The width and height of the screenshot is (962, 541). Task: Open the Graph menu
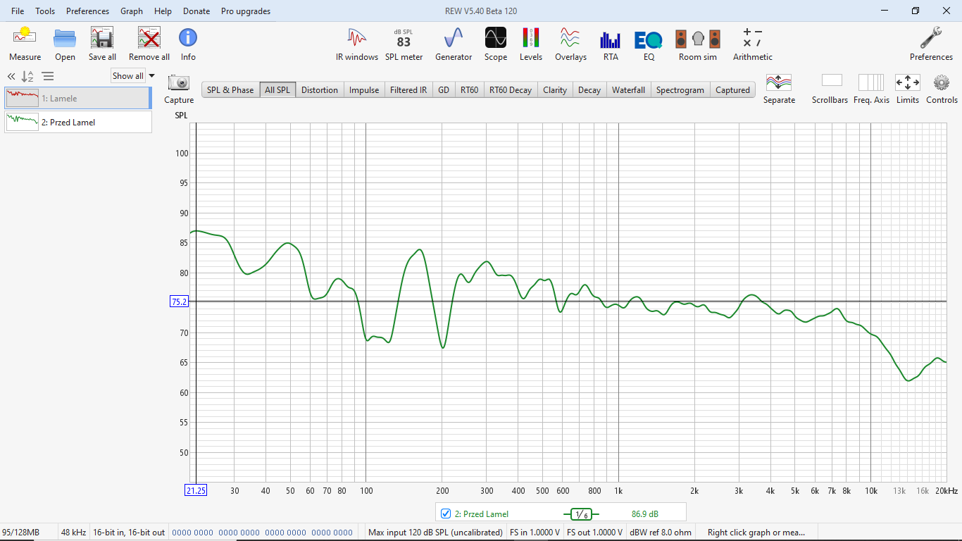(131, 11)
